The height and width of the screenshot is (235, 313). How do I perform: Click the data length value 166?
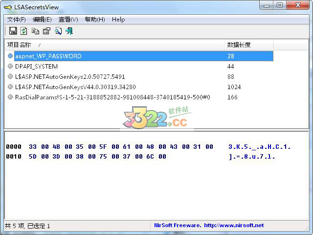pyautogui.click(x=232, y=97)
